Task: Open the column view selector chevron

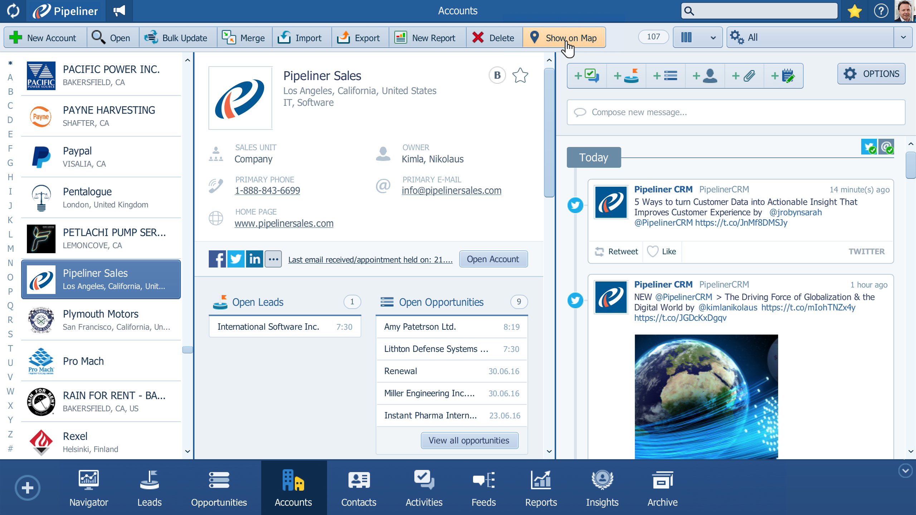Action: click(712, 37)
